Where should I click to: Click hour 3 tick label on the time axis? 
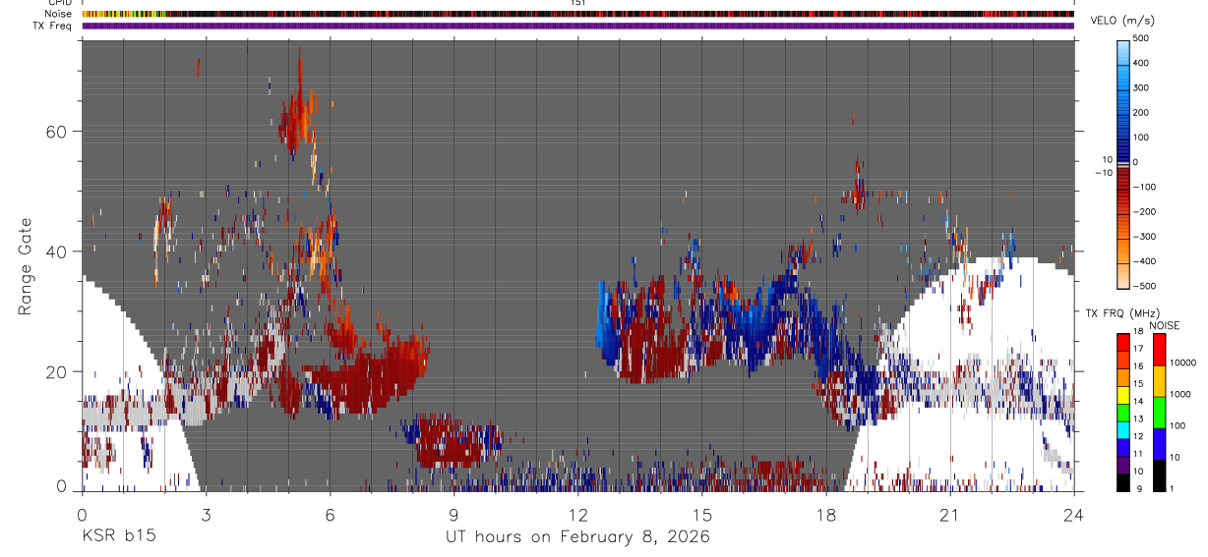206,515
